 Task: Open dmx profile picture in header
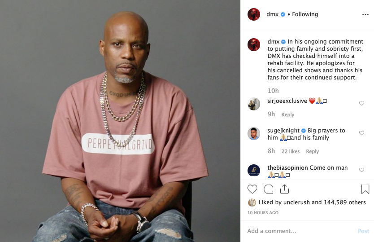(254, 14)
